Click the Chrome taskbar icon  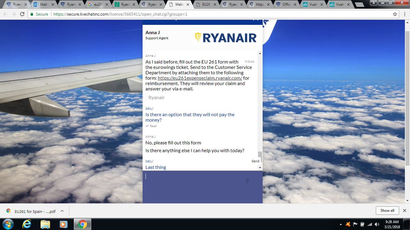click(x=82, y=224)
